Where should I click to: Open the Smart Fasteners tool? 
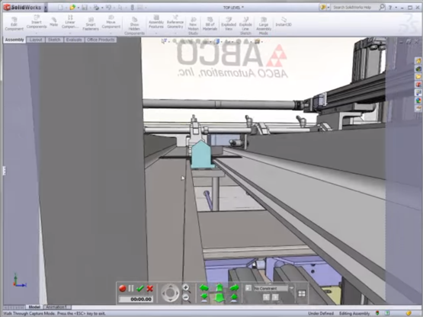91,24
